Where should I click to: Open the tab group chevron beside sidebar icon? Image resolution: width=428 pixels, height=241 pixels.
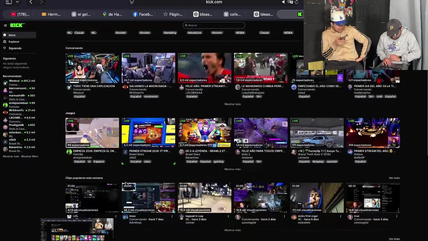(x=17, y=2)
